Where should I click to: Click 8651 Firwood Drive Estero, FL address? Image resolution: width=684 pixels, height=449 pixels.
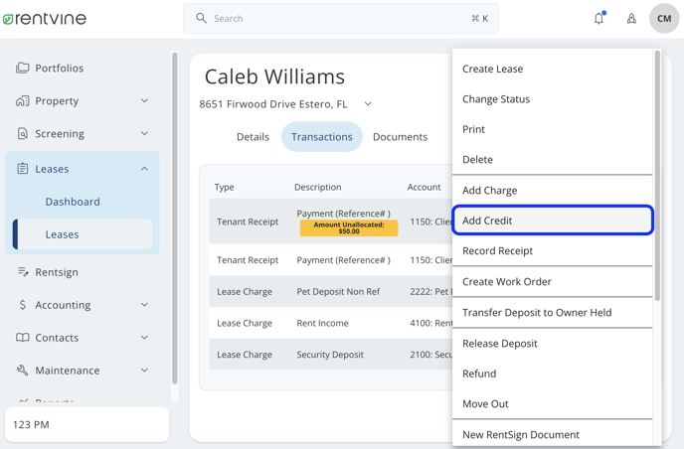click(273, 104)
